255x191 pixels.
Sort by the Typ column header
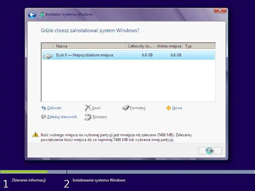pyautogui.click(x=199, y=46)
